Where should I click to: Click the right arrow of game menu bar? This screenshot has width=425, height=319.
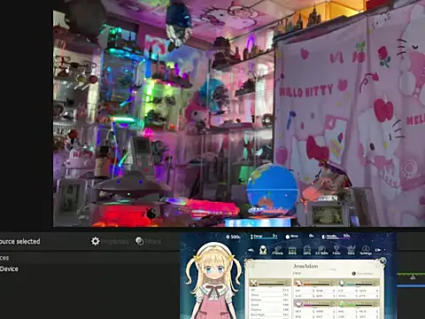pyautogui.click(x=378, y=250)
